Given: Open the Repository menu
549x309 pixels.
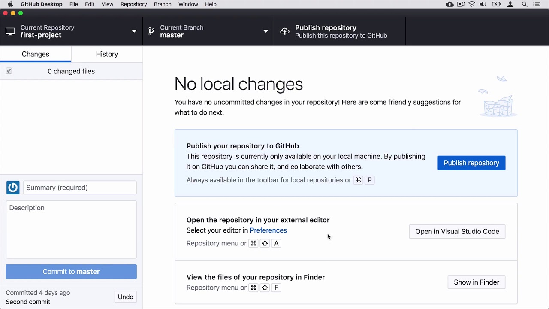Looking at the screenshot, I should [x=133, y=4].
